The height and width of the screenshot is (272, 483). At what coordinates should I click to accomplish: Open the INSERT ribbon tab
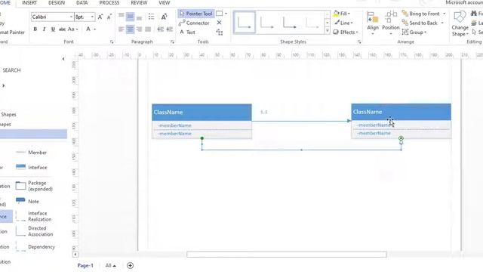point(29,3)
